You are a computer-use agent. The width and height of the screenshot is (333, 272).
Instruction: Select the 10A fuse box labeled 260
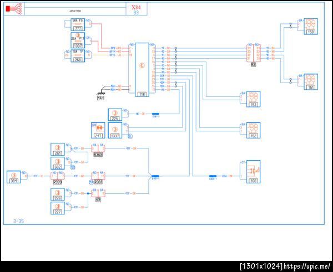78,56
